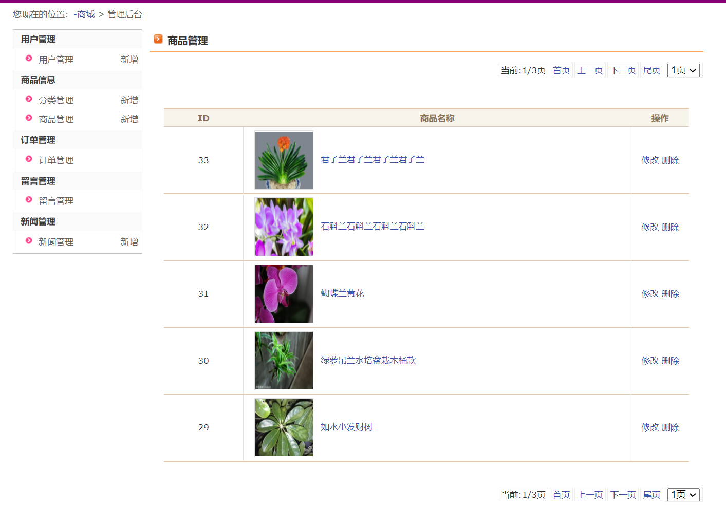Open 商品管理 link in the sidebar
The height and width of the screenshot is (506, 726).
(x=56, y=119)
